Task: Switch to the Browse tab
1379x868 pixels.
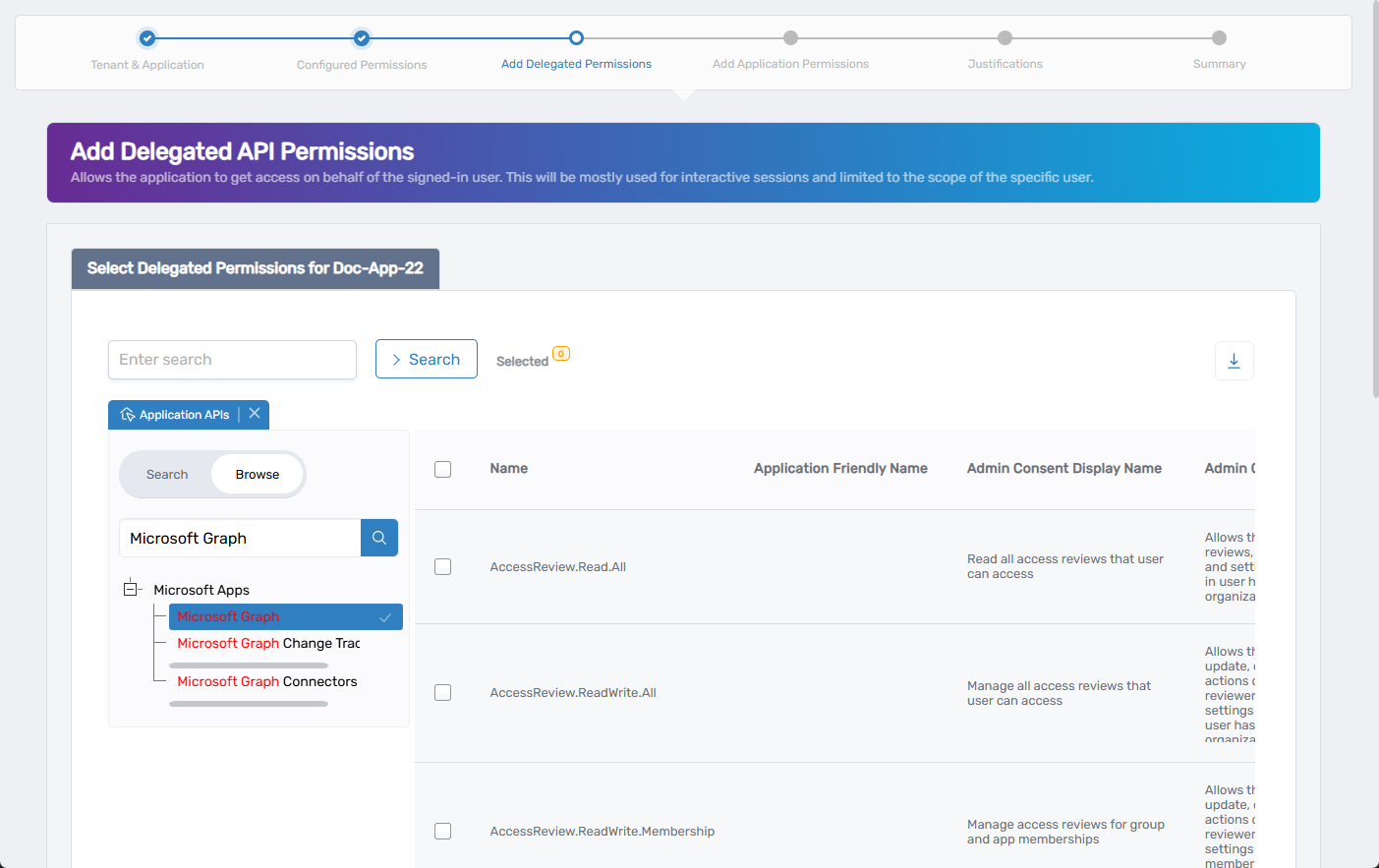Action: point(257,473)
